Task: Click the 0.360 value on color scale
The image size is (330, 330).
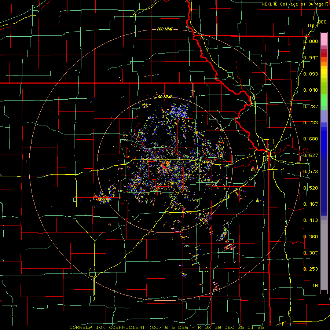Action: [x=311, y=237]
